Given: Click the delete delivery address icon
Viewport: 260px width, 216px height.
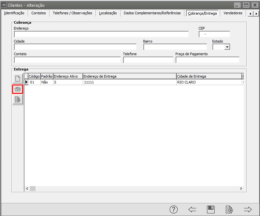Looking at the screenshot, I should click(x=18, y=100).
